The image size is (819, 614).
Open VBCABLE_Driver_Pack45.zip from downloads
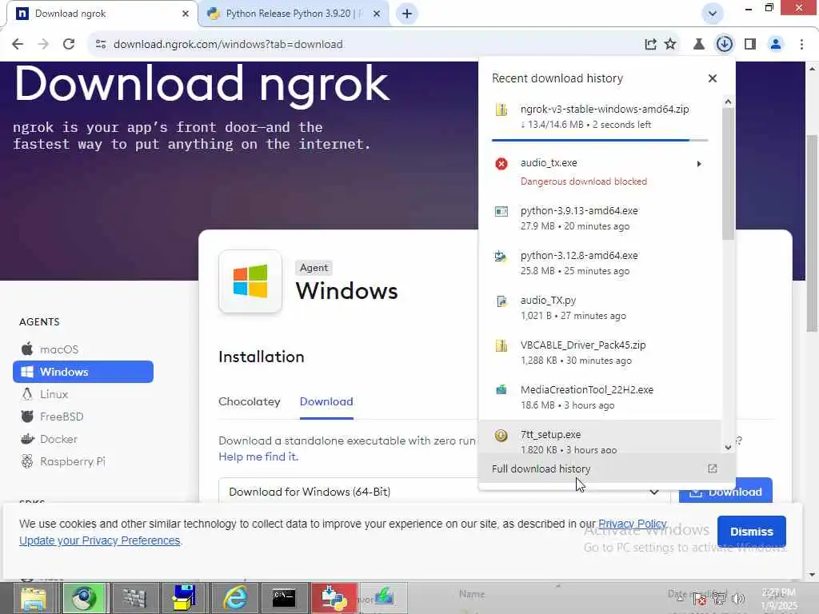[x=600, y=353]
